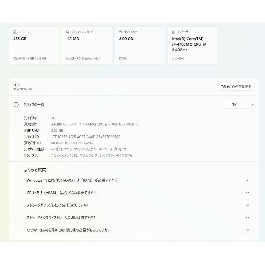This screenshot has height=265, width=265.
Task: Click the RAM icon beside 実装 RAM
Action: click(120, 32)
